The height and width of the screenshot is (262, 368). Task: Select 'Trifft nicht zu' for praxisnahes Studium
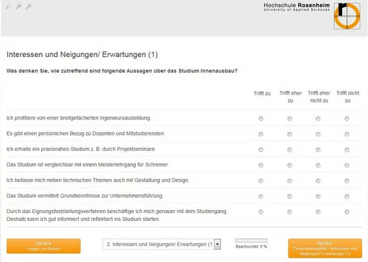[347, 149]
